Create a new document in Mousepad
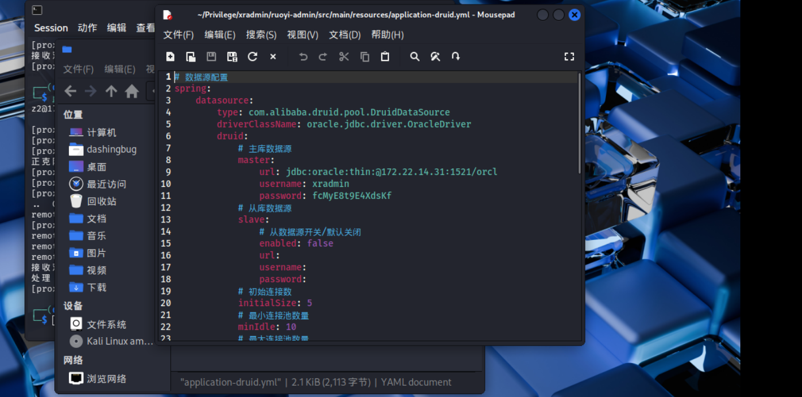The width and height of the screenshot is (802, 397). (170, 56)
